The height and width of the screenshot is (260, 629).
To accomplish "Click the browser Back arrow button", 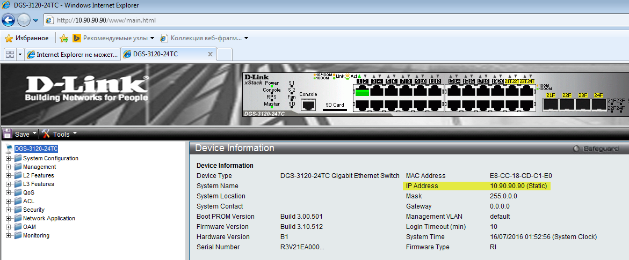I will (x=9, y=20).
